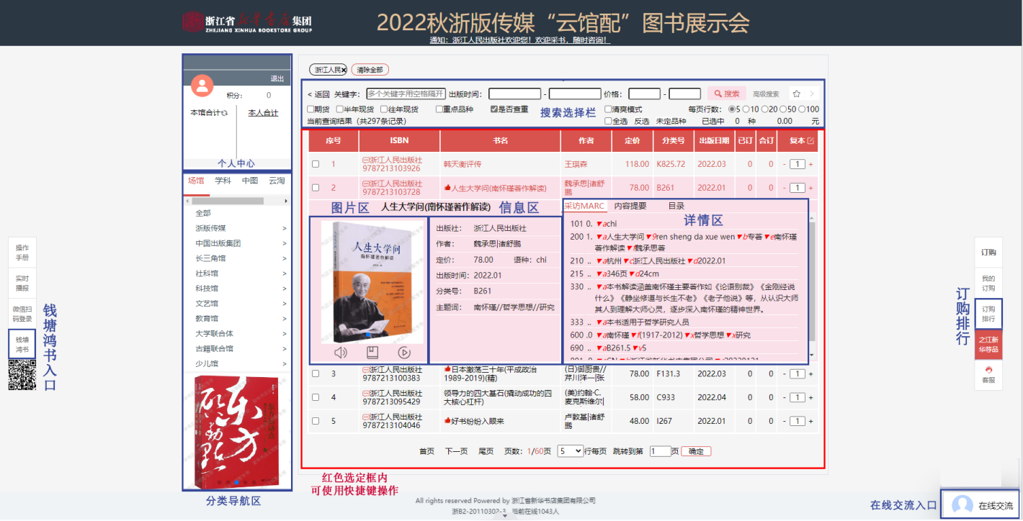
Task: Select the 采访MARC detail tab
Action: click(585, 206)
